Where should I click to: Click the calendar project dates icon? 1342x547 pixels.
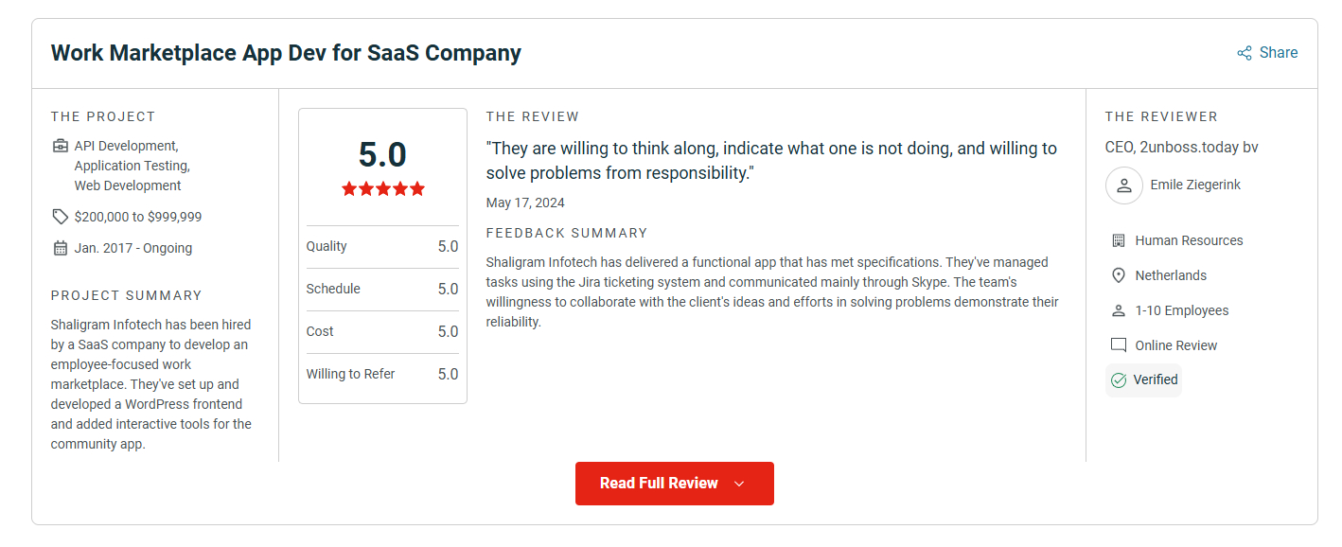(x=61, y=248)
